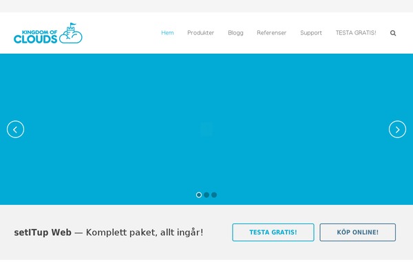Open the Hem menu item
The image size is (413, 275).
[x=167, y=33]
